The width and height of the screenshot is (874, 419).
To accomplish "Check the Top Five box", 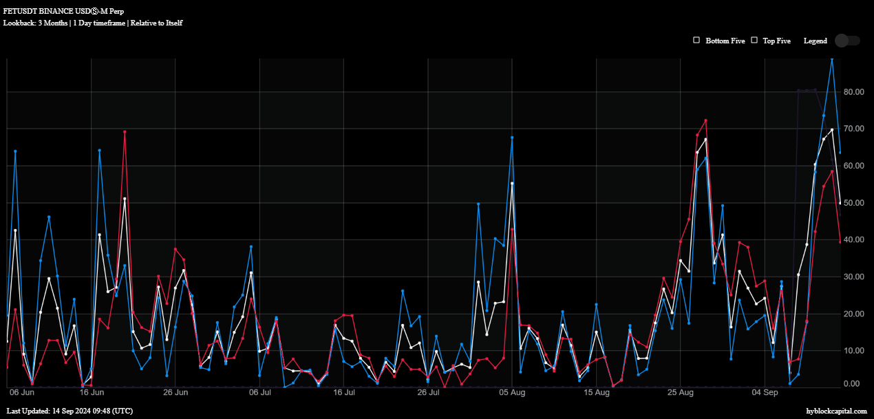I will [754, 41].
